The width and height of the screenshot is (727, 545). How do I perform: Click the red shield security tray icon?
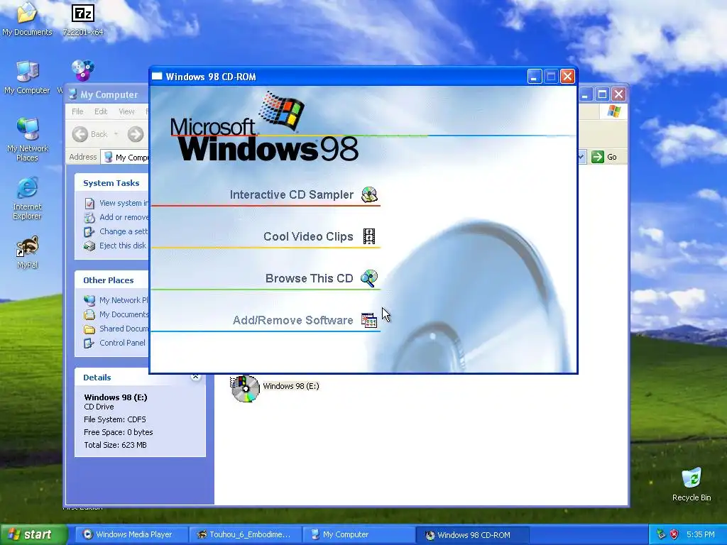(674, 534)
